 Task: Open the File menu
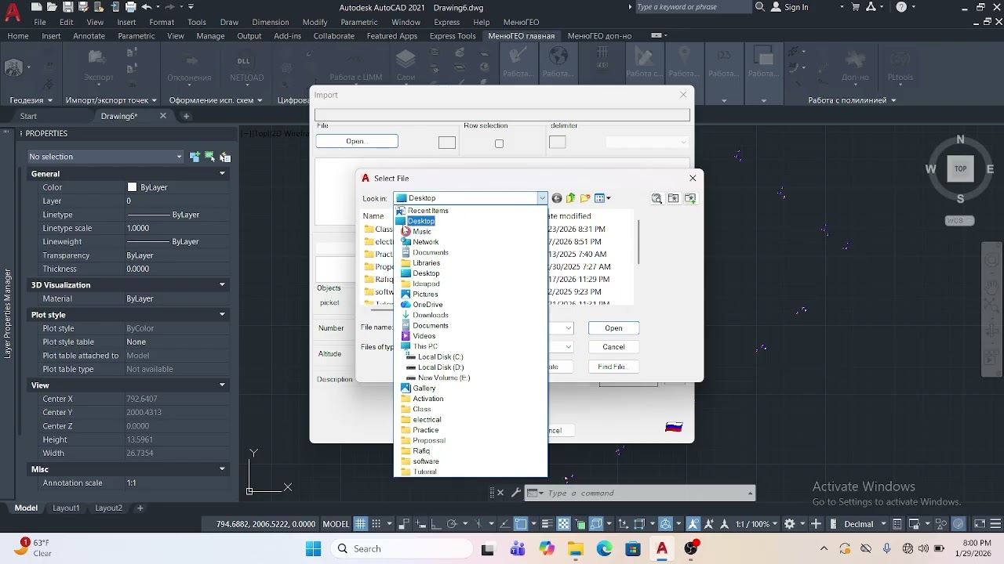pyautogui.click(x=40, y=22)
